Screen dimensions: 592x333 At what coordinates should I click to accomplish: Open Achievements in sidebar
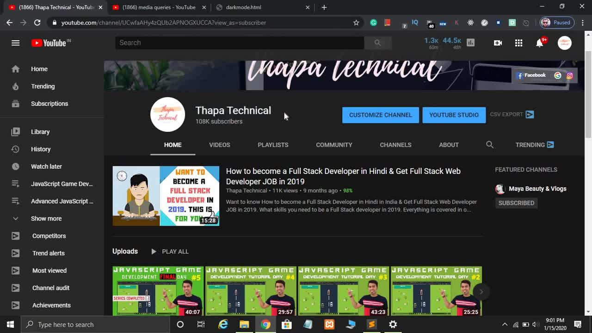(x=52, y=305)
